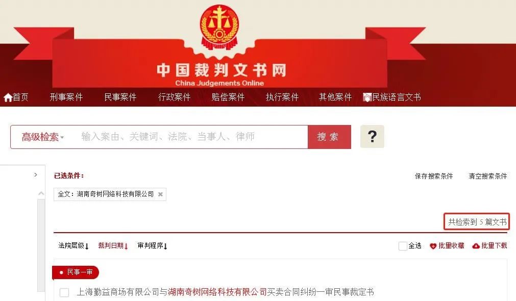Screen dimensions: 516x301
Task: Sort results by 法院层级
Action: pyautogui.click(x=73, y=246)
